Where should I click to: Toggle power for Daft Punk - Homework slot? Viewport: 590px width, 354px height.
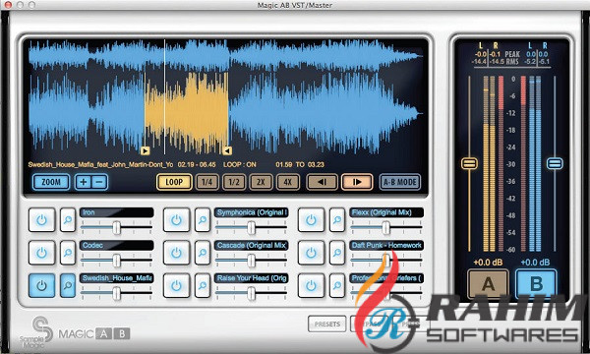pos(311,253)
